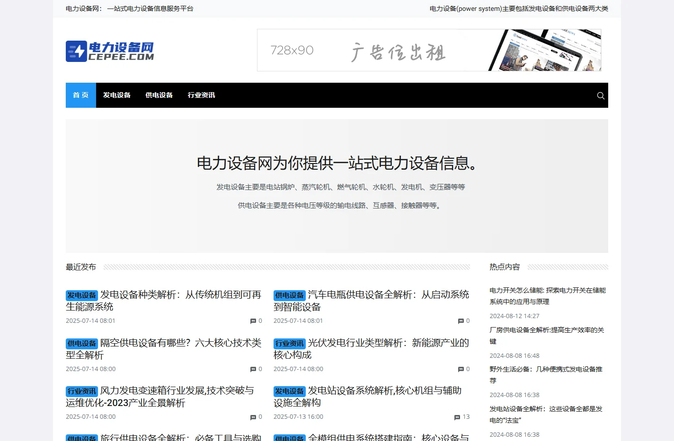Click date 2024-08-08 16:48 in 热点内容
Image resolution: width=674 pixels, height=441 pixels.
pyautogui.click(x=514, y=356)
